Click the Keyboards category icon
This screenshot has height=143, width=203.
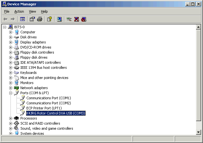pos(16,73)
